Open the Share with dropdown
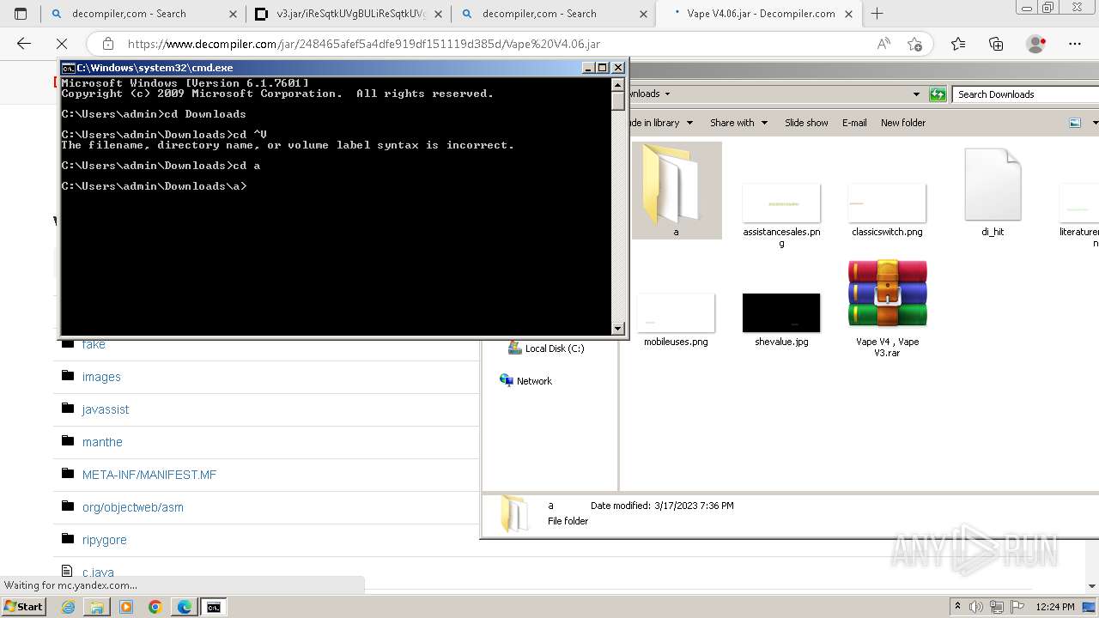This screenshot has height=618, width=1099. coord(738,123)
